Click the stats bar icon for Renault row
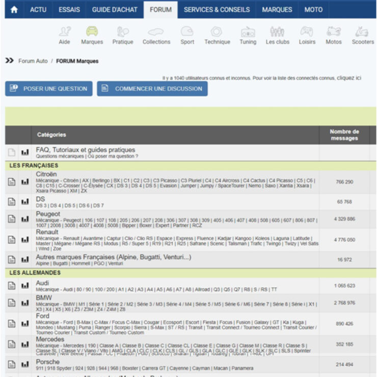Viewport: 377px width, 377px height. click(x=25, y=240)
